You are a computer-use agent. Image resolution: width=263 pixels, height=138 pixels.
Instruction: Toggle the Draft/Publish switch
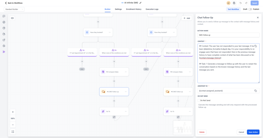(x=250, y=9)
